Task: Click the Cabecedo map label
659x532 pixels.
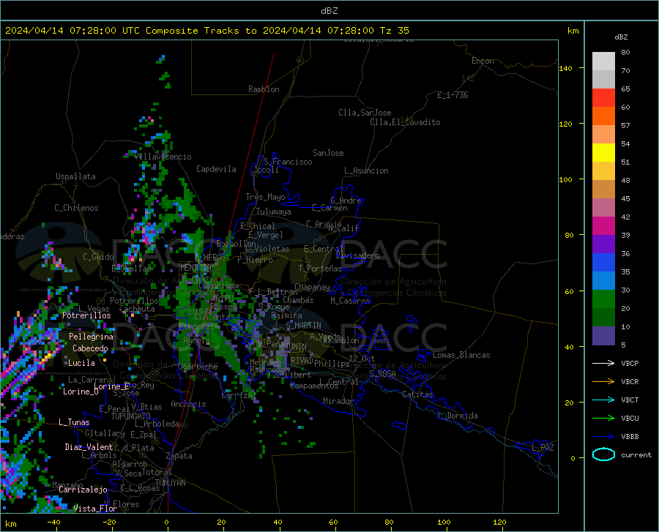Action: pyautogui.click(x=90, y=348)
